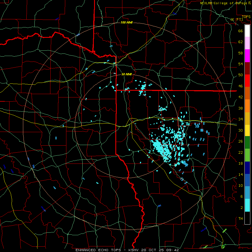Pick the bright yellow legend swatch
The height and width of the screenshot is (252, 252).
(247, 130)
